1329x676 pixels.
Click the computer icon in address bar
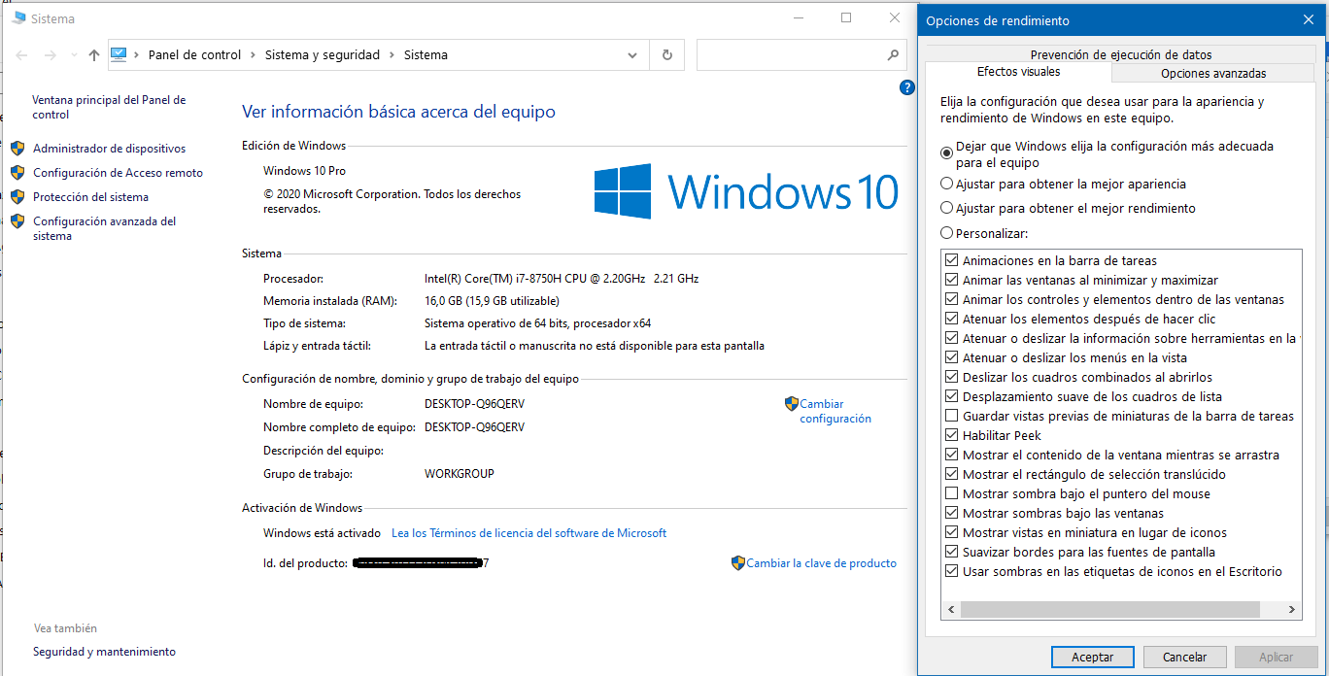point(119,54)
